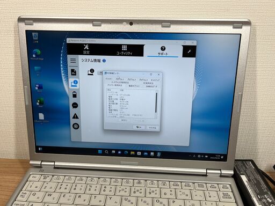Click the blue info icon beside システム情報

pos(104,61)
